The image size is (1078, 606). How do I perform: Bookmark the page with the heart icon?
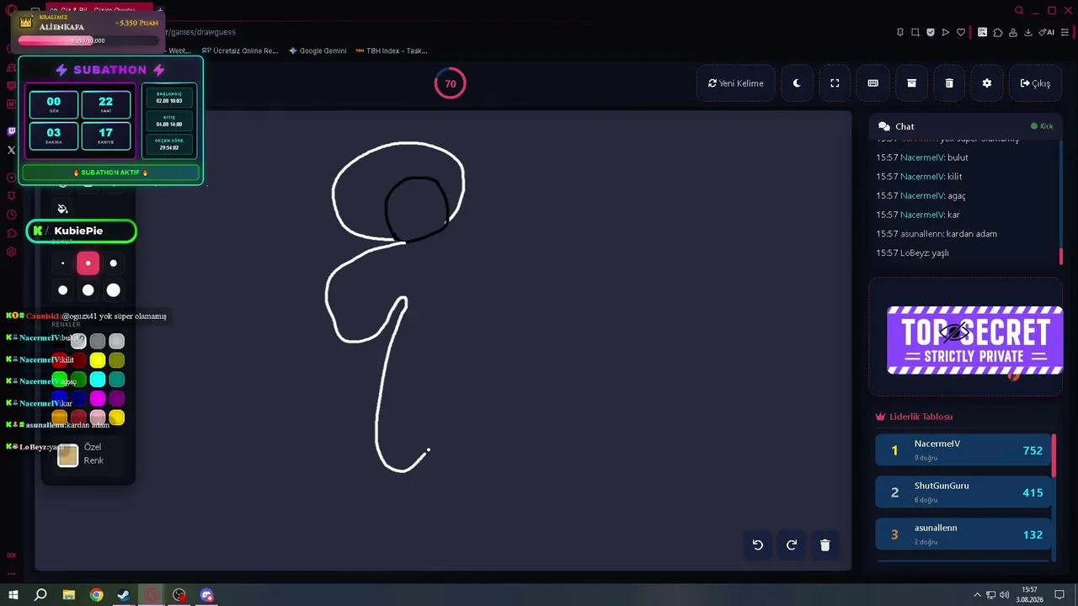(961, 32)
